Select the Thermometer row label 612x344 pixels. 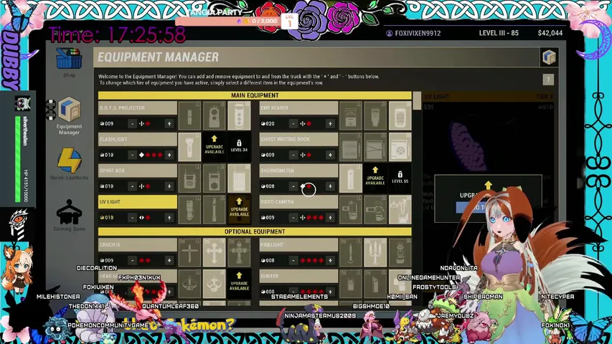tap(298, 171)
